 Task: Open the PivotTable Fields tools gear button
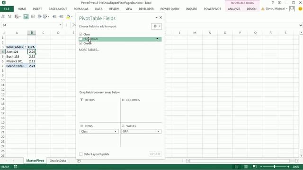click(x=157, y=26)
